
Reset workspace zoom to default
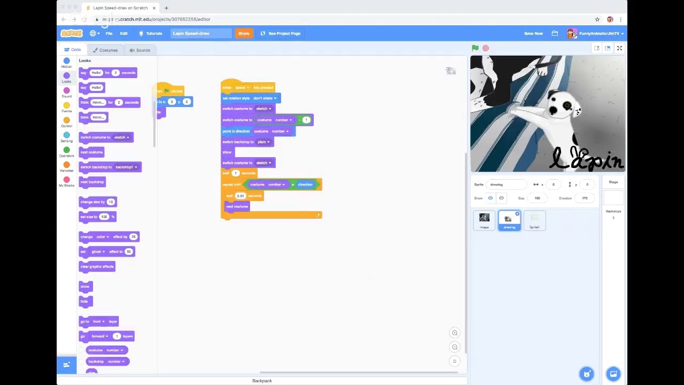point(455,361)
